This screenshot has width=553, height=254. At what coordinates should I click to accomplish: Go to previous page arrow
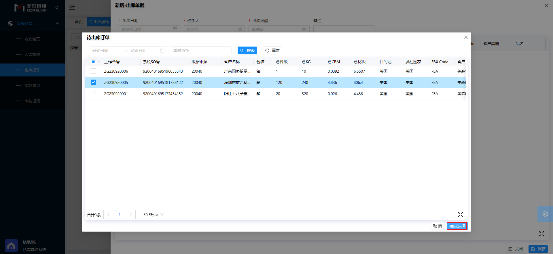coord(108,215)
